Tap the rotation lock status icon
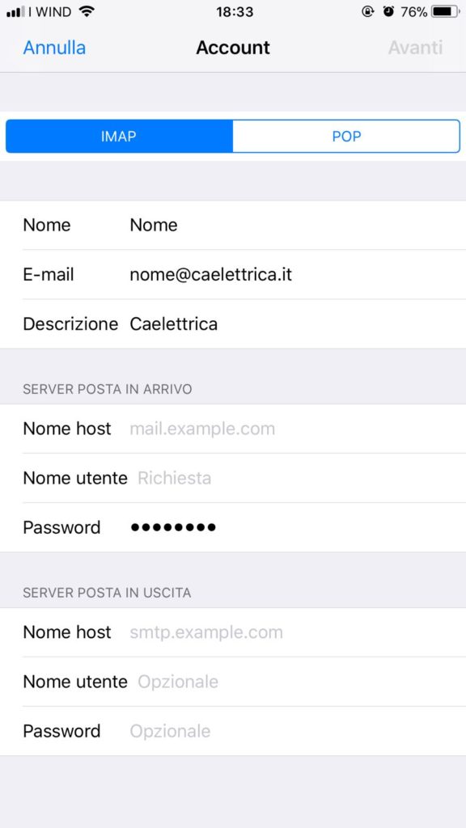466x828 pixels. 368,11
